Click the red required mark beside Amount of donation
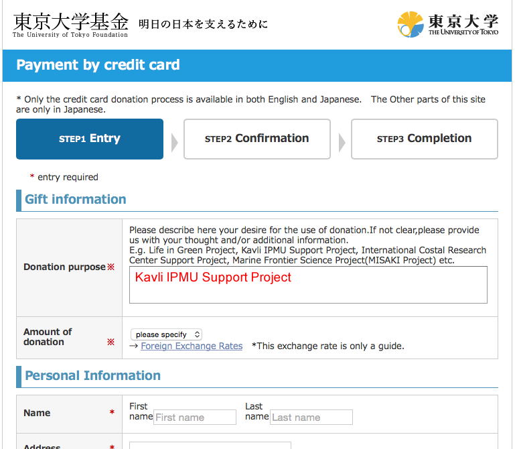515x449 pixels. [x=111, y=342]
